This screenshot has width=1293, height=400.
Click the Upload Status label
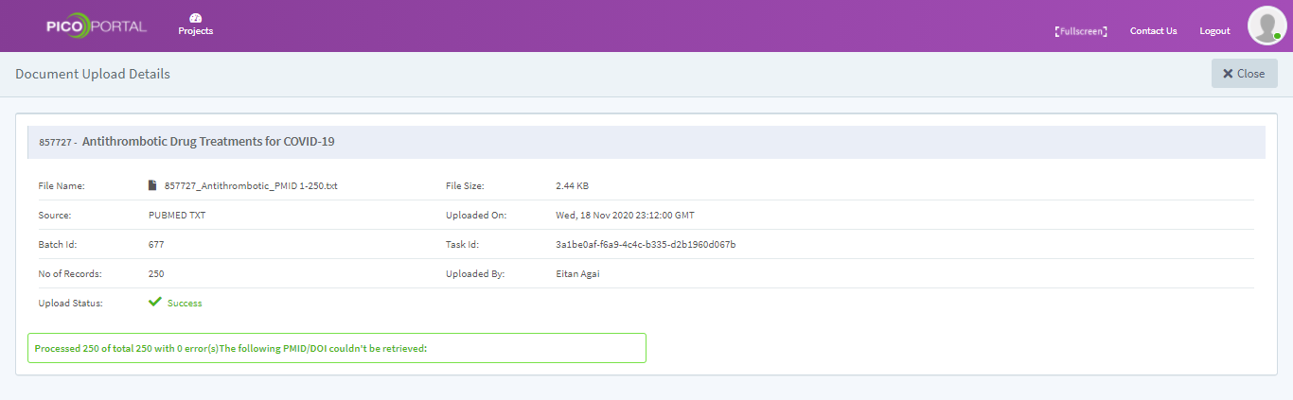coord(70,304)
